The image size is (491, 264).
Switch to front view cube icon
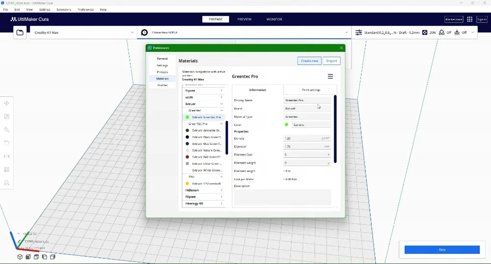(28, 257)
